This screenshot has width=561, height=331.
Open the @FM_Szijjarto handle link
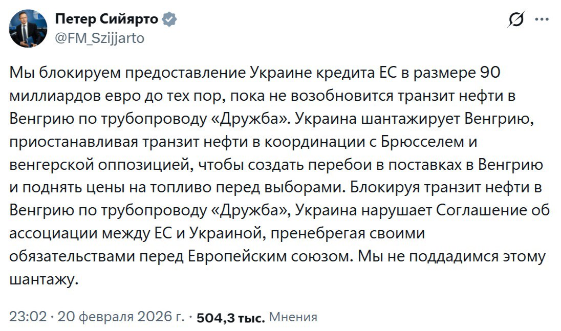click(x=99, y=38)
